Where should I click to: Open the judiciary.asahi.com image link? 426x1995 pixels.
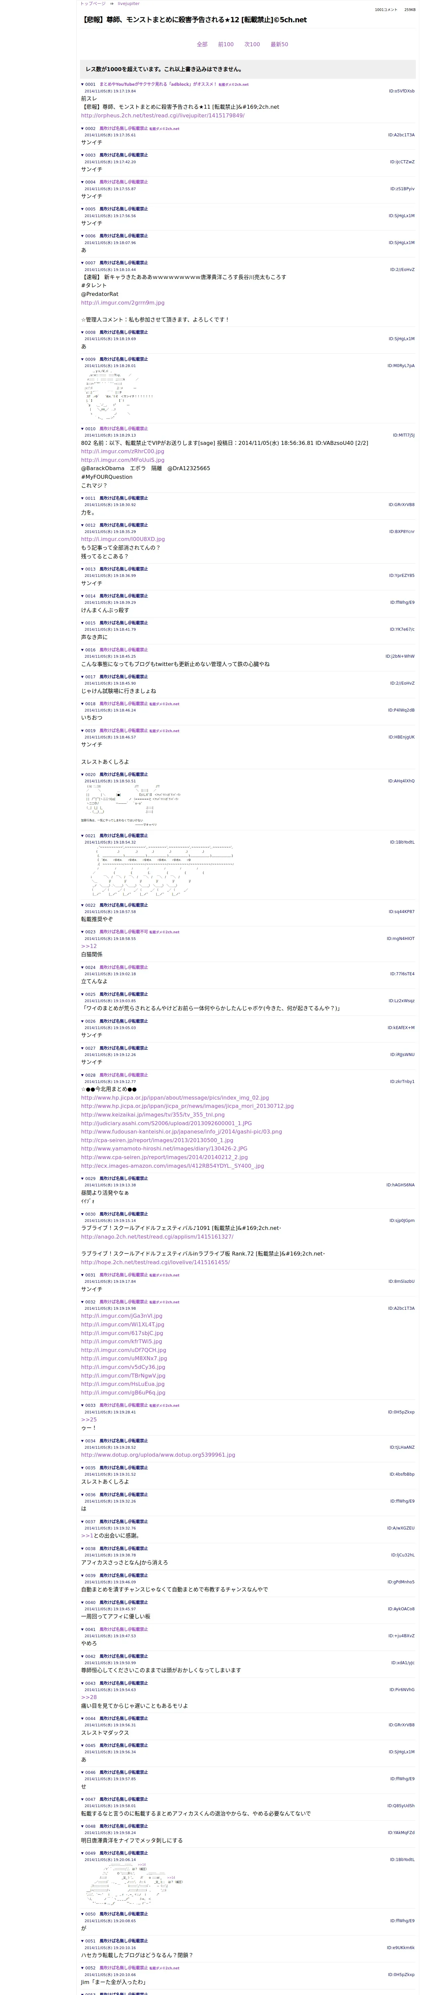tap(166, 1123)
